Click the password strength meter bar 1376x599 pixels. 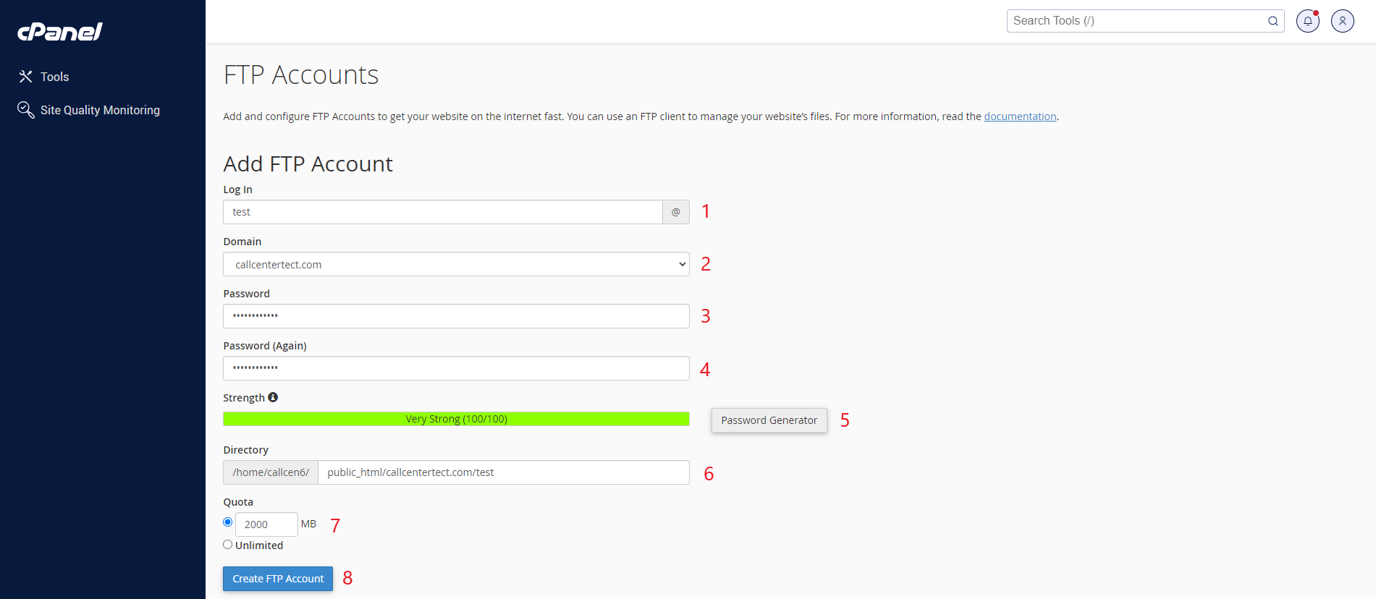456,419
